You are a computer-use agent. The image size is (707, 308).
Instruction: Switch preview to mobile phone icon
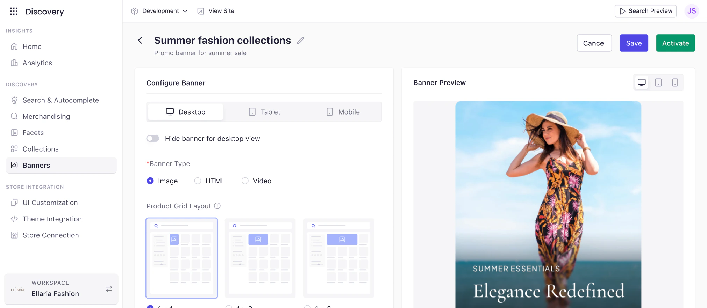pos(675,82)
